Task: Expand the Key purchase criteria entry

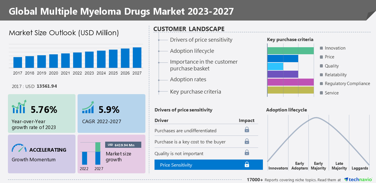Action: click(196, 91)
